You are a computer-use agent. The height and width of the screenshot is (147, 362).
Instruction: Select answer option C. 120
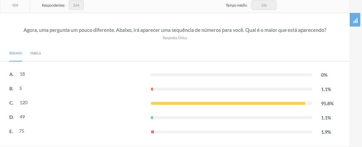click(x=19, y=103)
